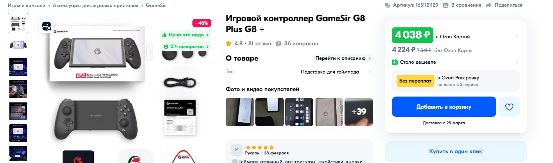Viewport: 553px width, 163px height.
Task: Open the '+39' customer photos thumbnail
Action: [359, 112]
